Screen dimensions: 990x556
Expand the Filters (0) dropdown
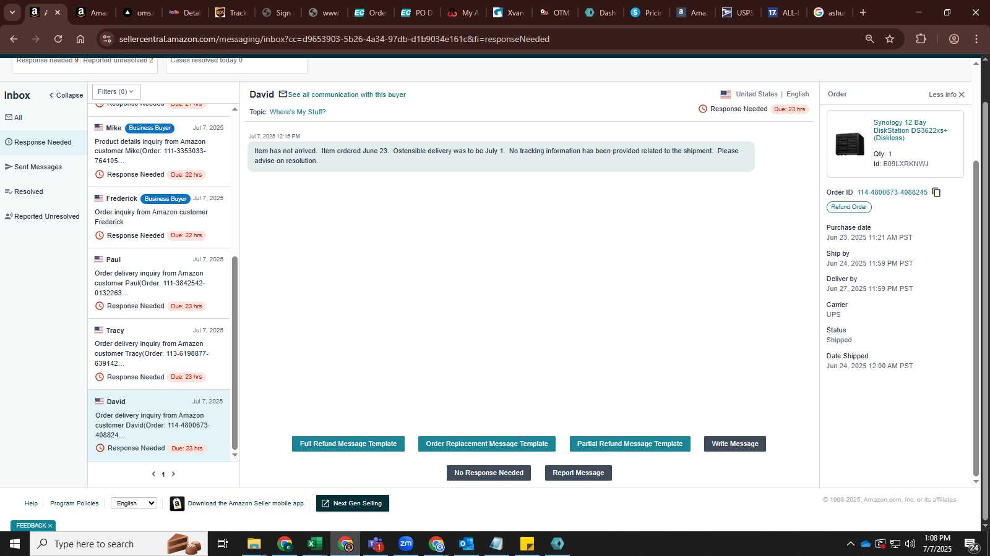(116, 91)
